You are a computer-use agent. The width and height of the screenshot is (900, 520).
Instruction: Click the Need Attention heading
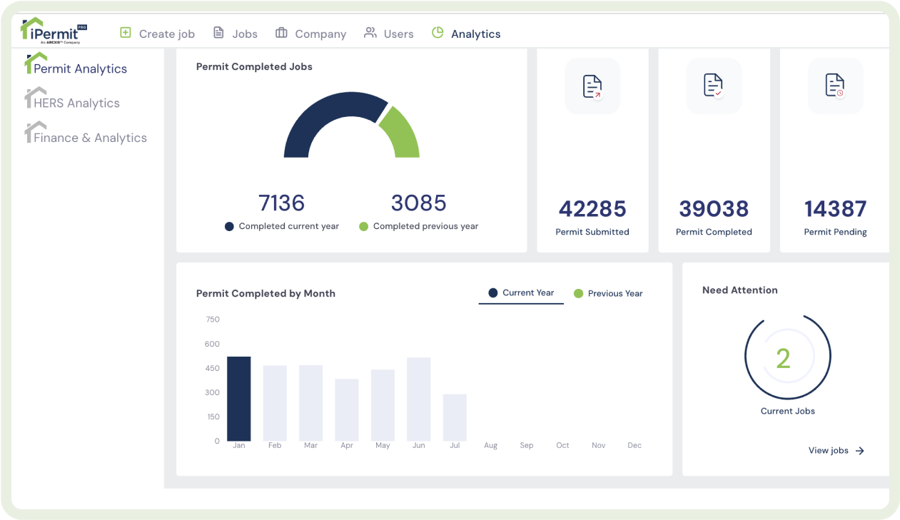(740, 290)
